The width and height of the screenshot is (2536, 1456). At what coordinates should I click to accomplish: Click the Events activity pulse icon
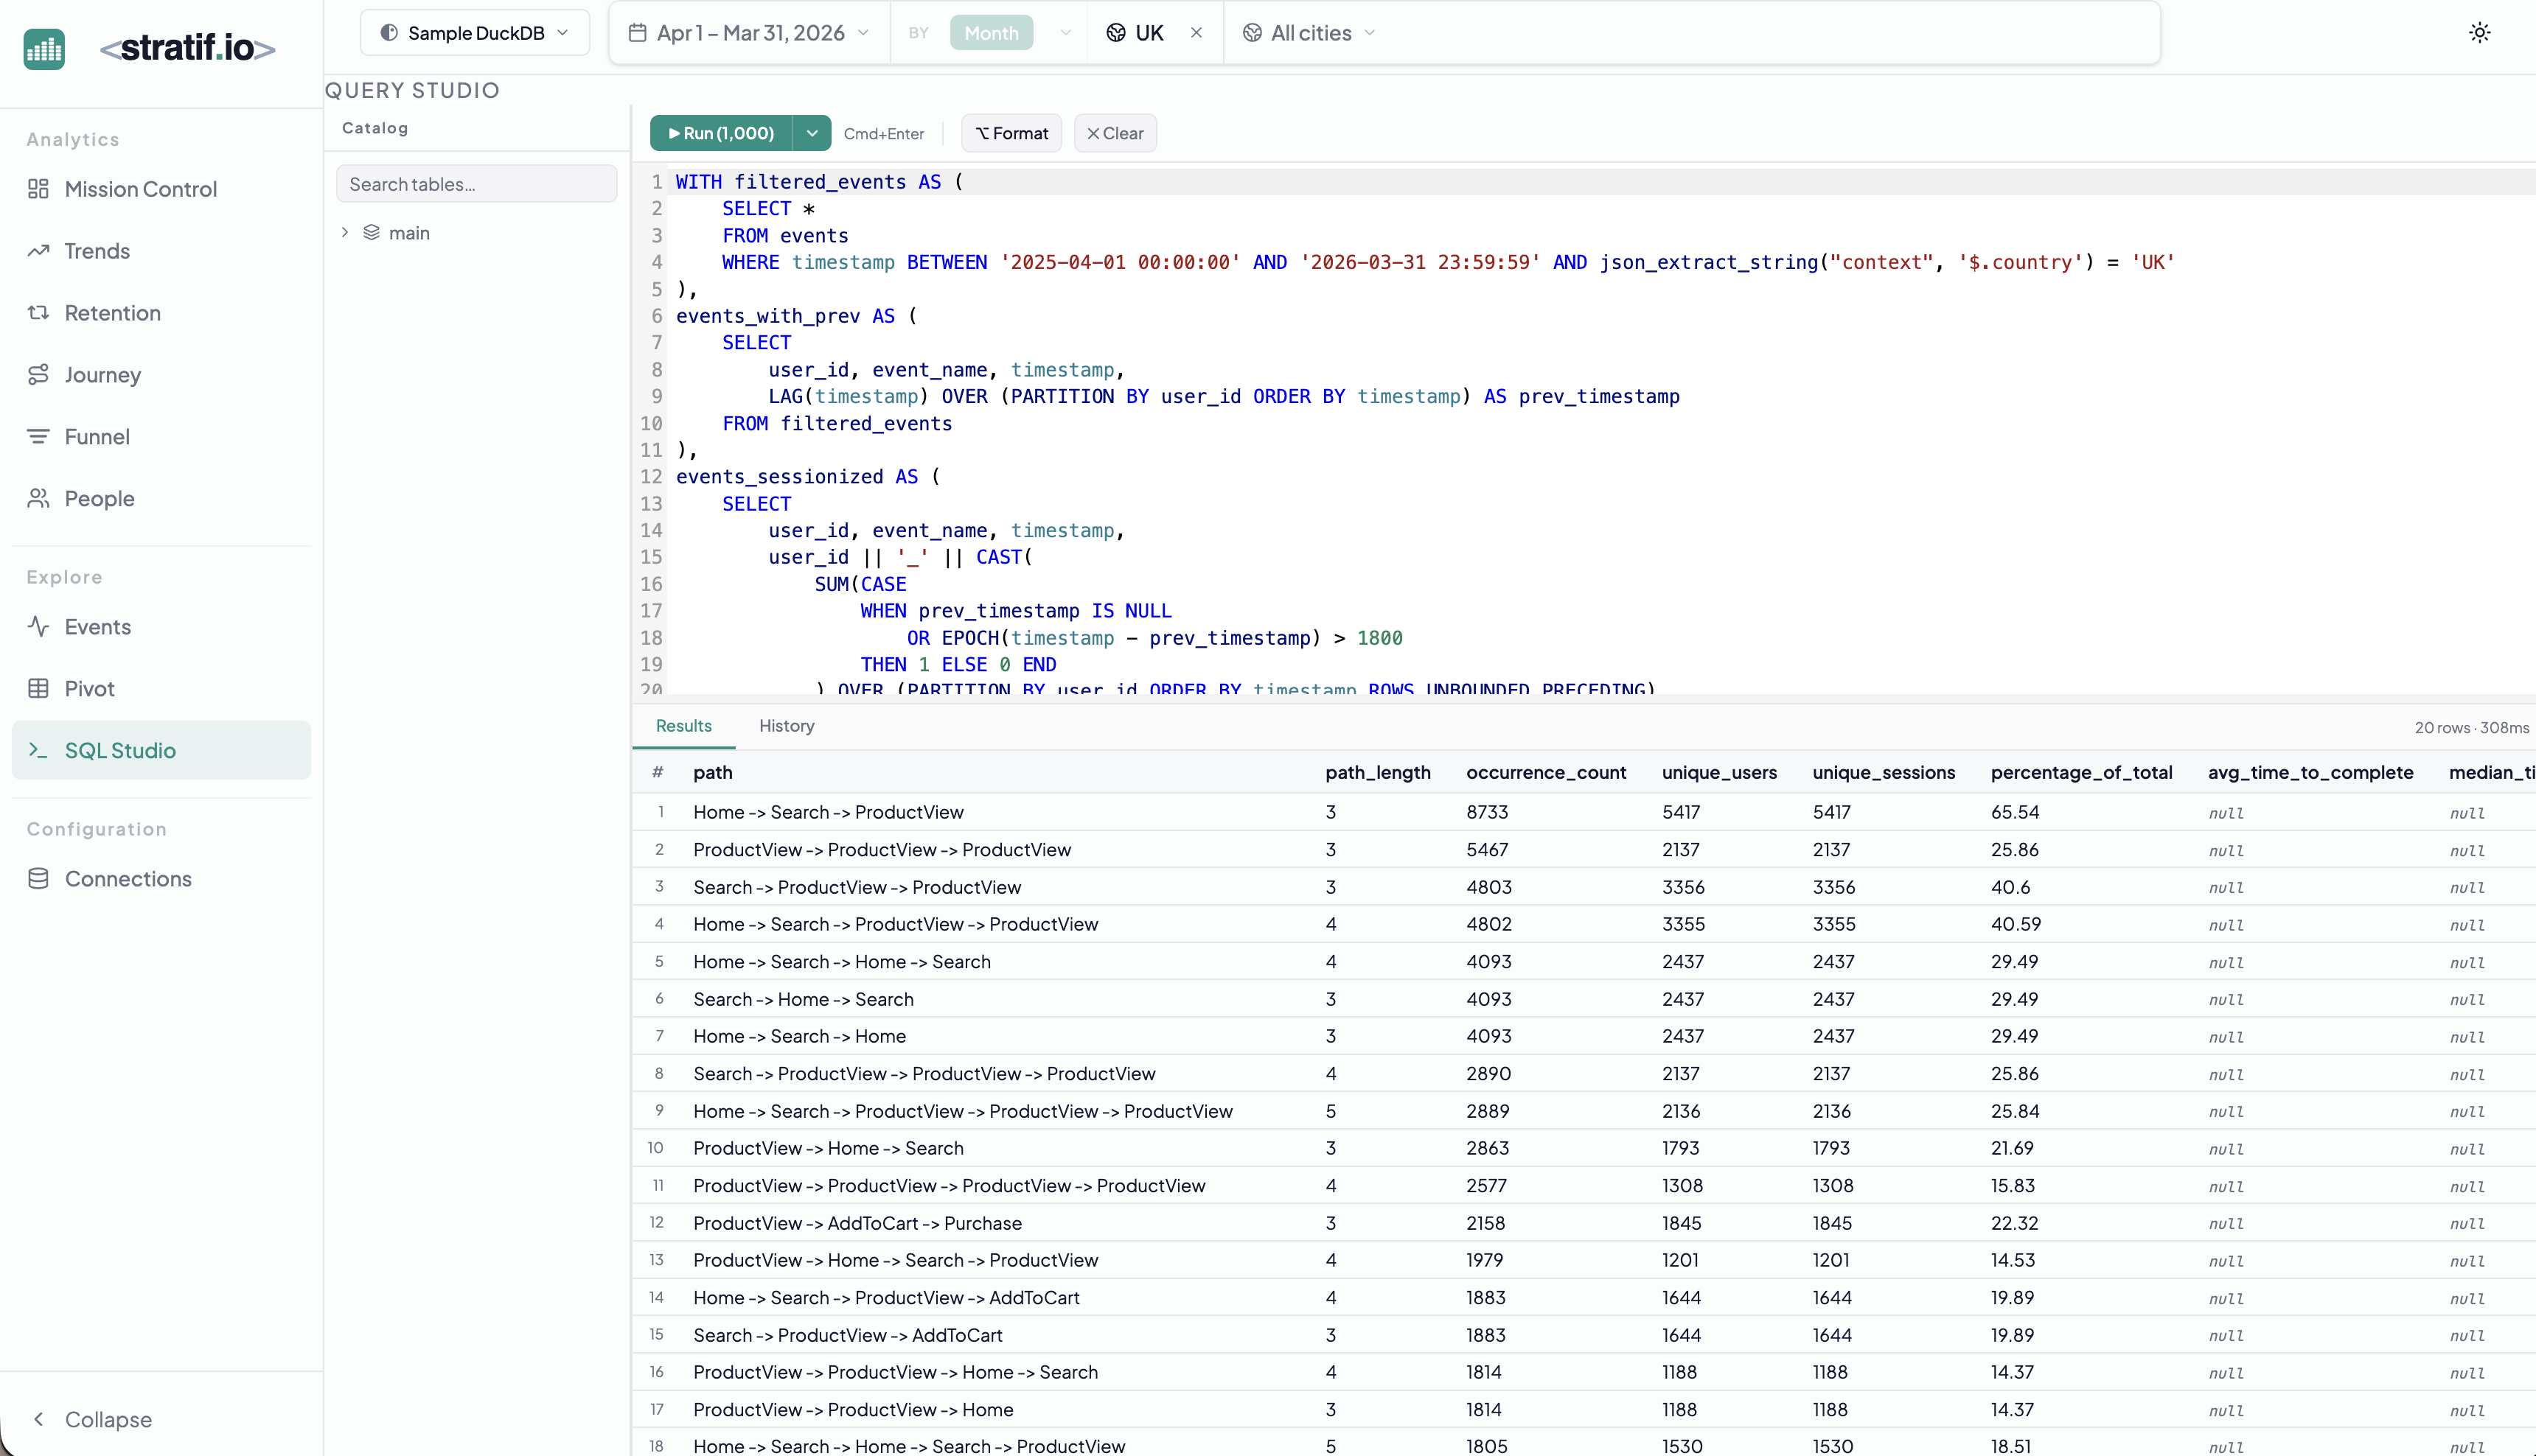point(38,627)
